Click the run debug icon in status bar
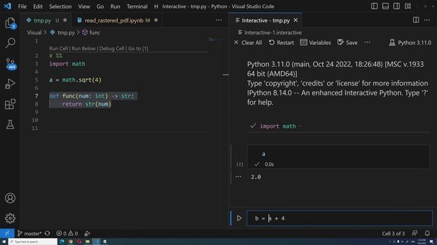Screen dimensions: 437x245 pos(87,233)
